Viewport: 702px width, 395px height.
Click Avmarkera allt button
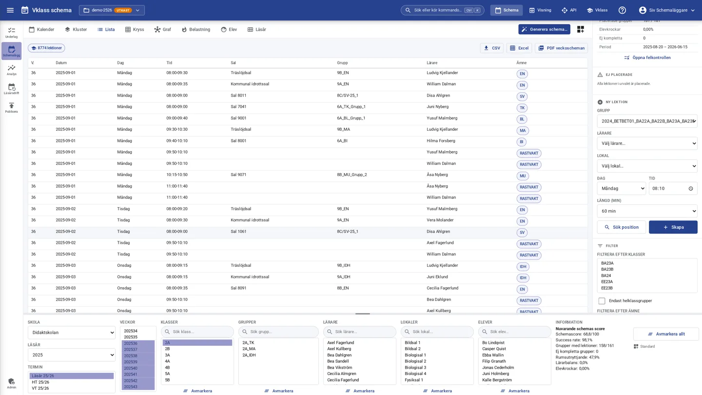666,334
